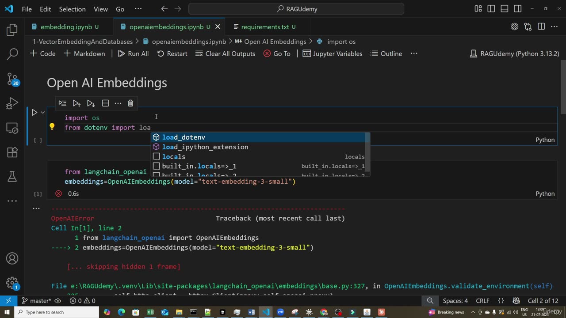Screen dimensions: 566x318
Task: Split the cell from cell toolbar
Action: tap(105, 103)
